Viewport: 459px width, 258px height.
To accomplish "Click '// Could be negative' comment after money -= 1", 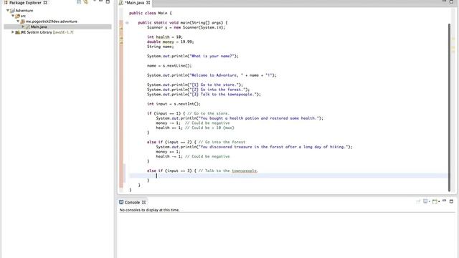I will point(207,123).
